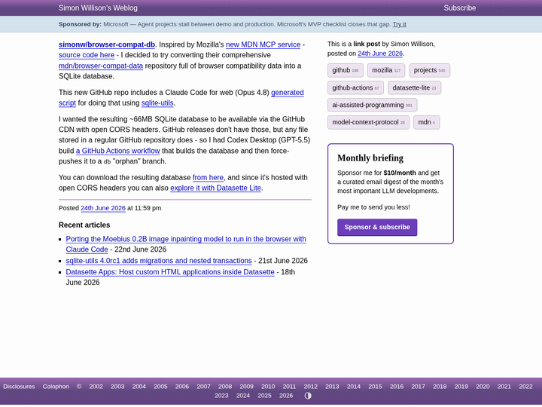Go to the 2014 archive

click(x=354, y=386)
